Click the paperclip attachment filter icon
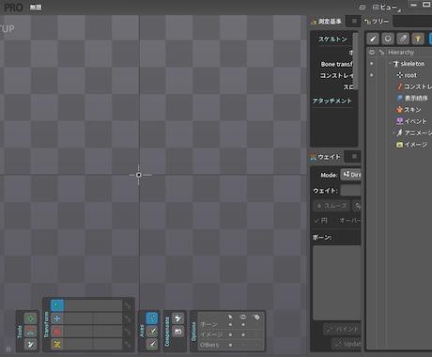 [x=403, y=39]
